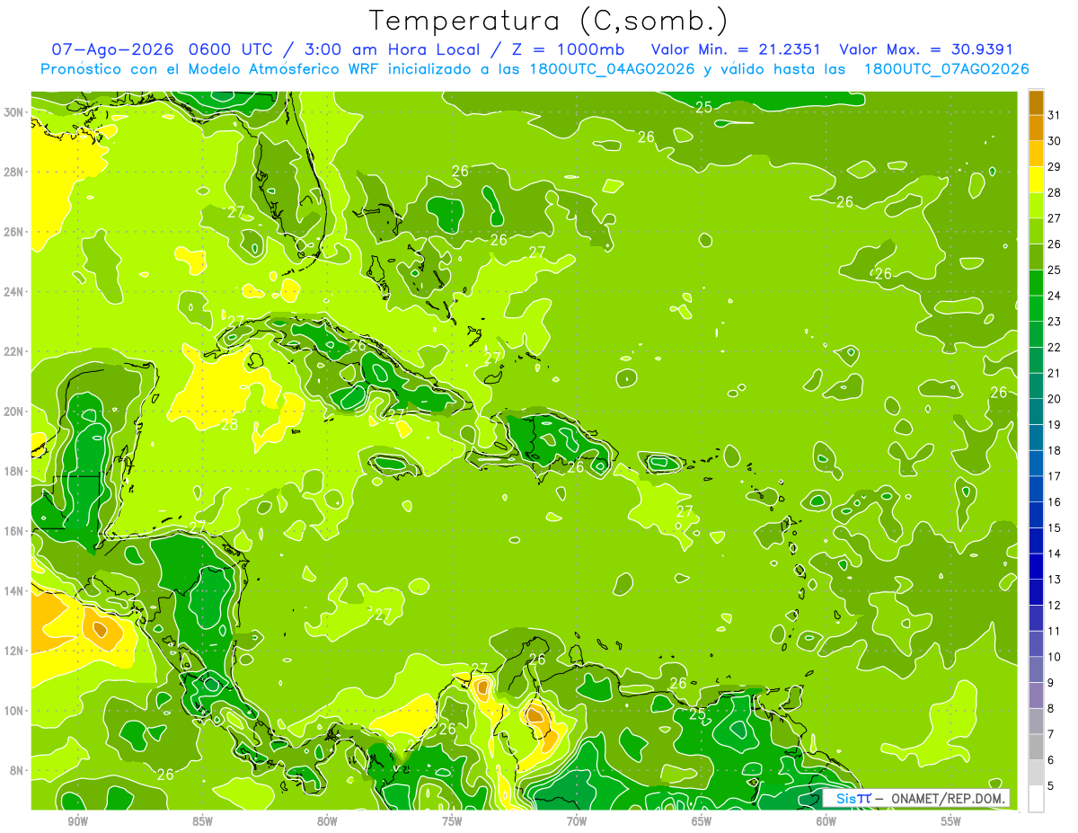Click 'Valor Max. = 30.9391' readout
Image resolution: width=1078 pixels, height=833 pixels.
pos(926,49)
